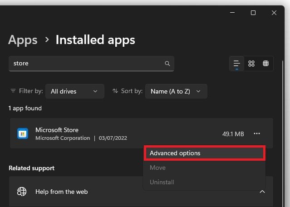290x207 pixels.
Task: Click the three-dot menu for Microsoft Store
Action: 257,133
